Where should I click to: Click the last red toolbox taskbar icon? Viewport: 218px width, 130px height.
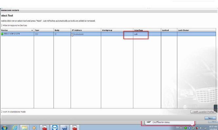coord(75,127)
